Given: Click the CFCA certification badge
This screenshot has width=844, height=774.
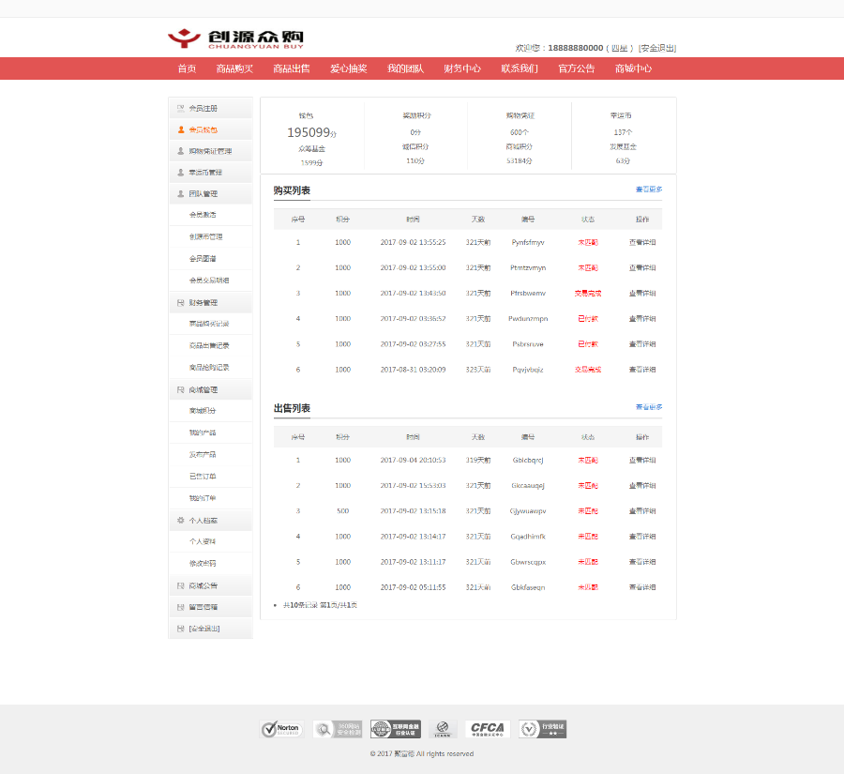Looking at the screenshot, I should 487,729.
